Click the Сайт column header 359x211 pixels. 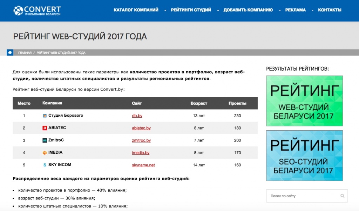pos(137,103)
